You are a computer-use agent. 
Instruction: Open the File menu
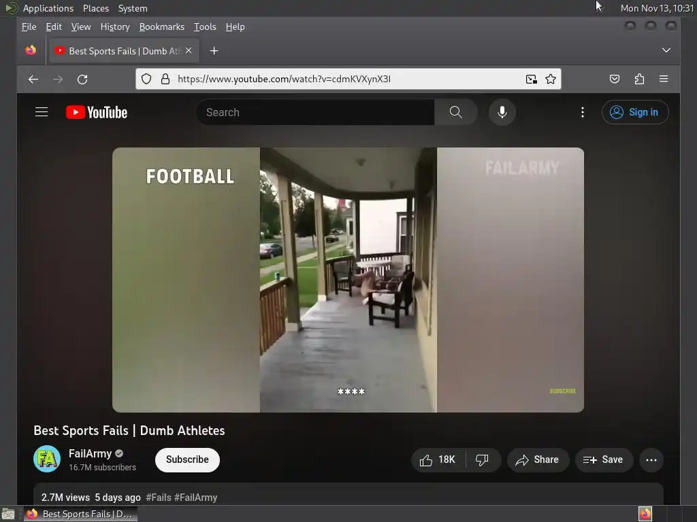pos(29,27)
